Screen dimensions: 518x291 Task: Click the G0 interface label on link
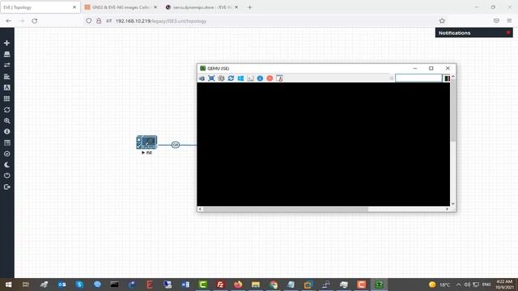coord(176,145)
